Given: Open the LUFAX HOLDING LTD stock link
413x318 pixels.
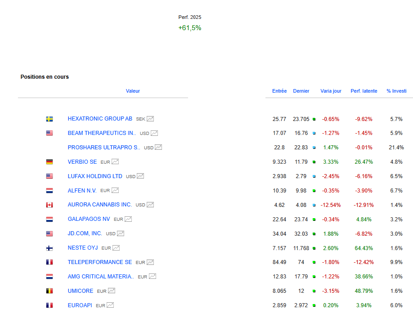Looking at the screenshot, I should [95, 176].
